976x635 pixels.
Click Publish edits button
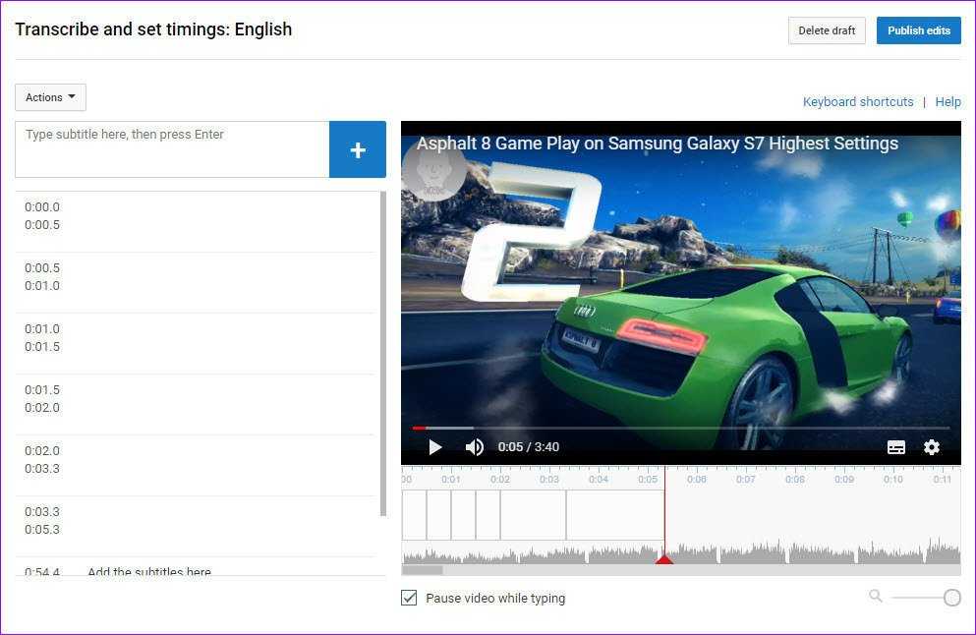pyautogui.click(x=918, y=30)
